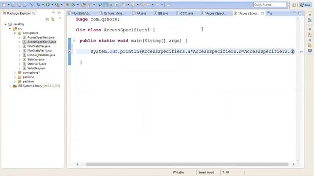Minimize the Package Explorer view
The image size is (314, 176).
53,13
